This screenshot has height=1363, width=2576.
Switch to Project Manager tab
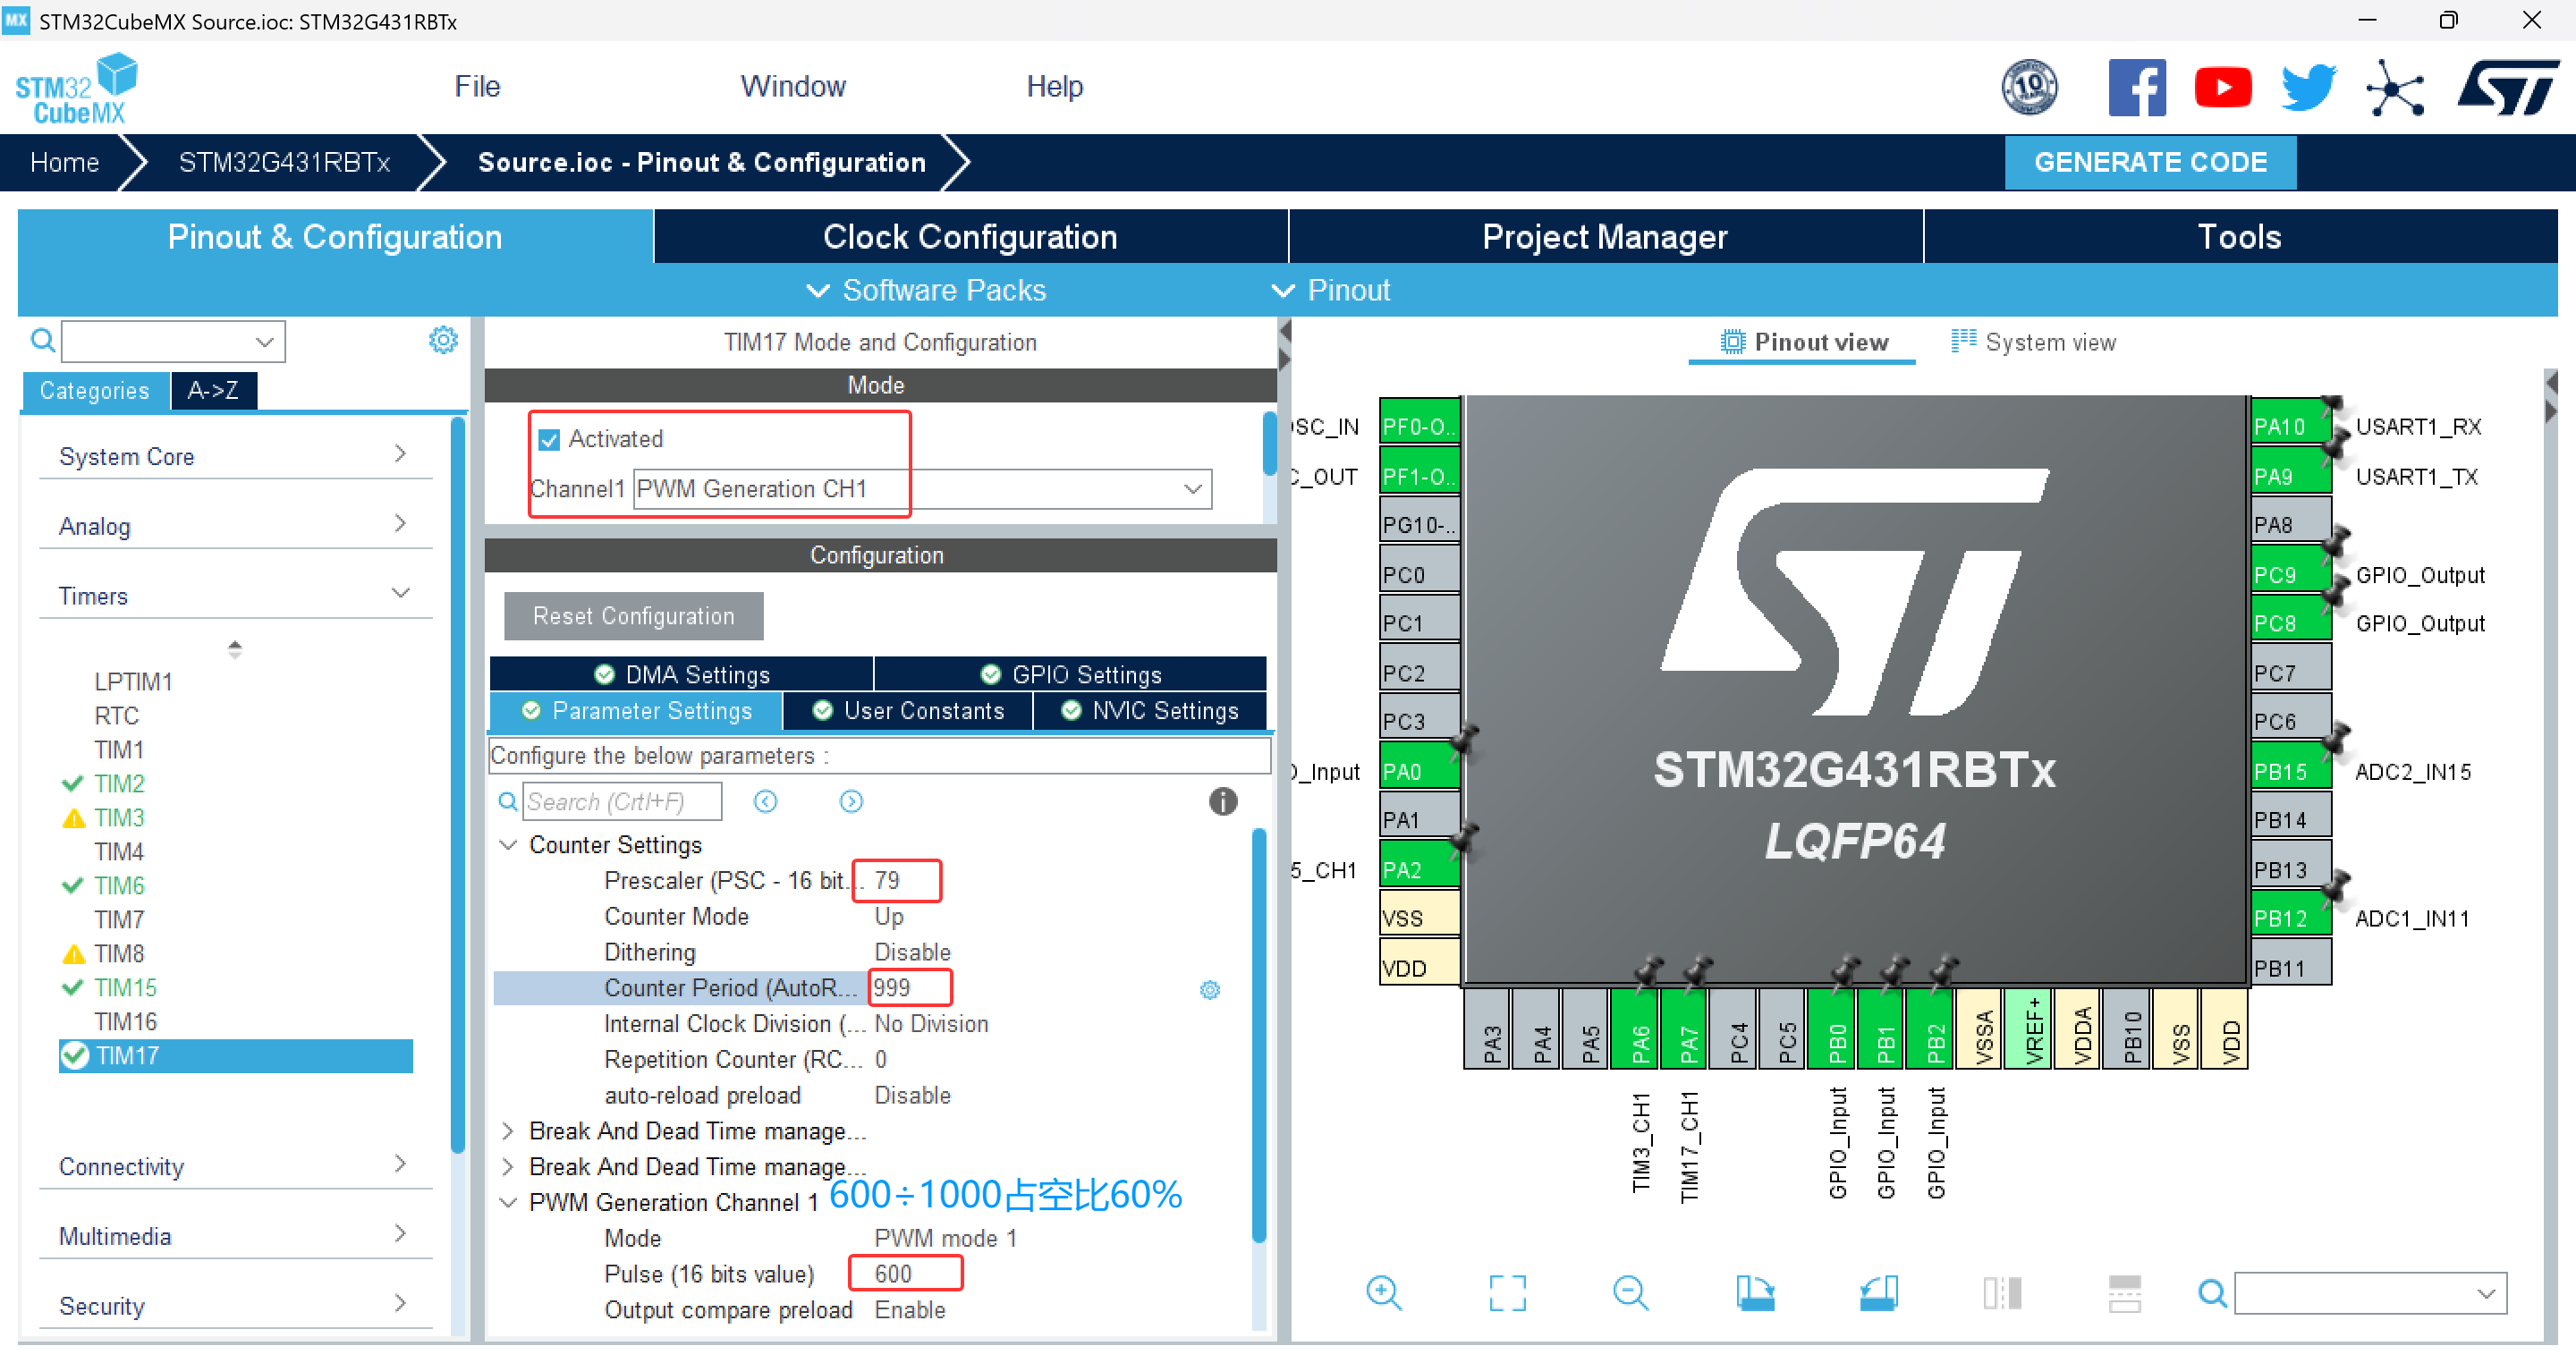pos(1605,236)
